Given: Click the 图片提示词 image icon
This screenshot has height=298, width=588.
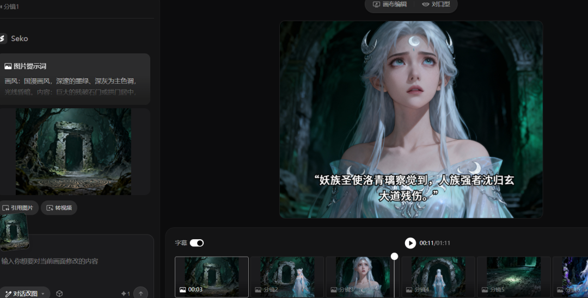Looking at the screenshot, I should click(x=8, y=66).
